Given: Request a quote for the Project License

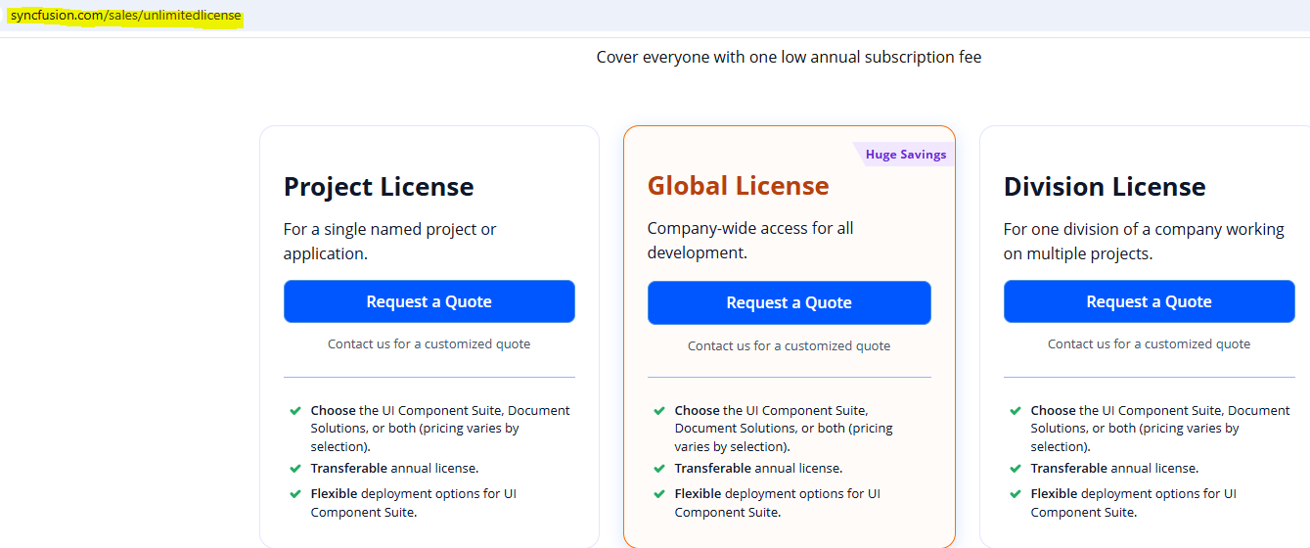Looking at the screenshot, I should coord(429,301).
